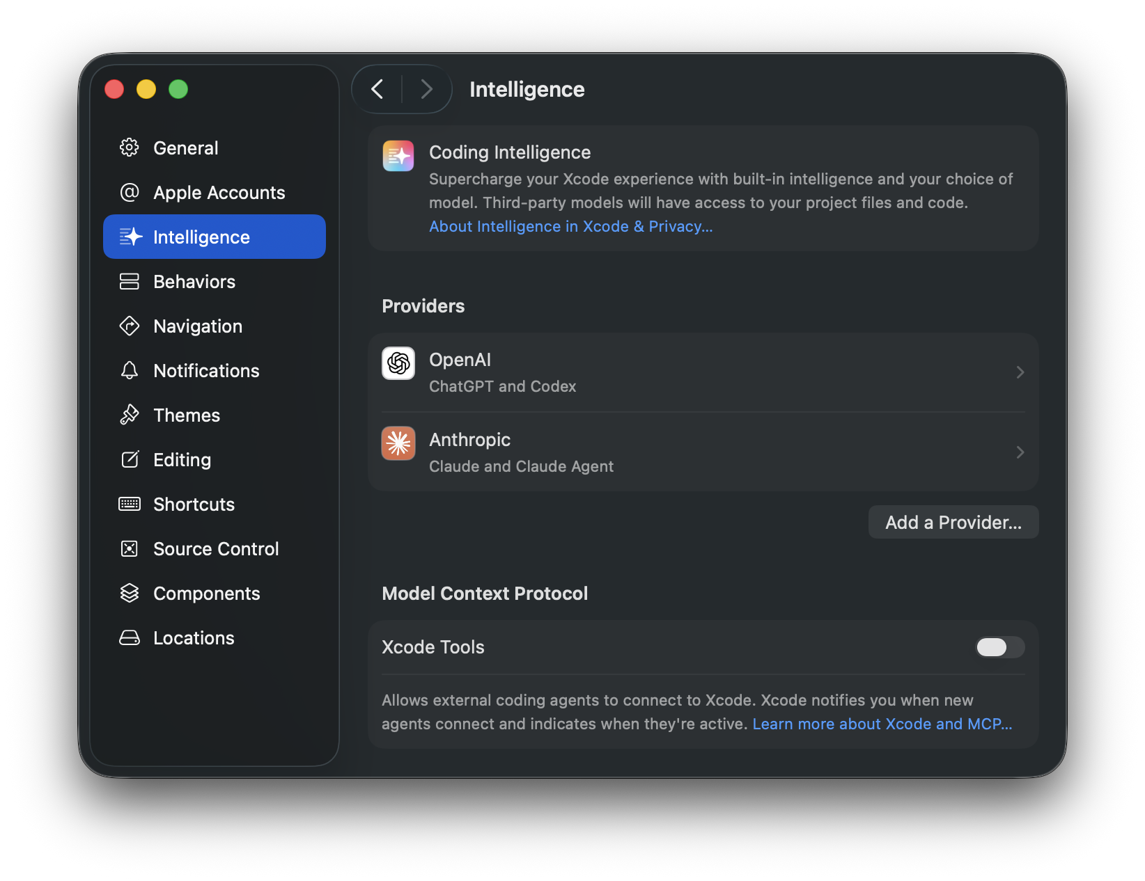The height and width of the screenshot is (881, 1145).
Task: Expand the OpenAI provider chevron
Action: pos(1020,372)
